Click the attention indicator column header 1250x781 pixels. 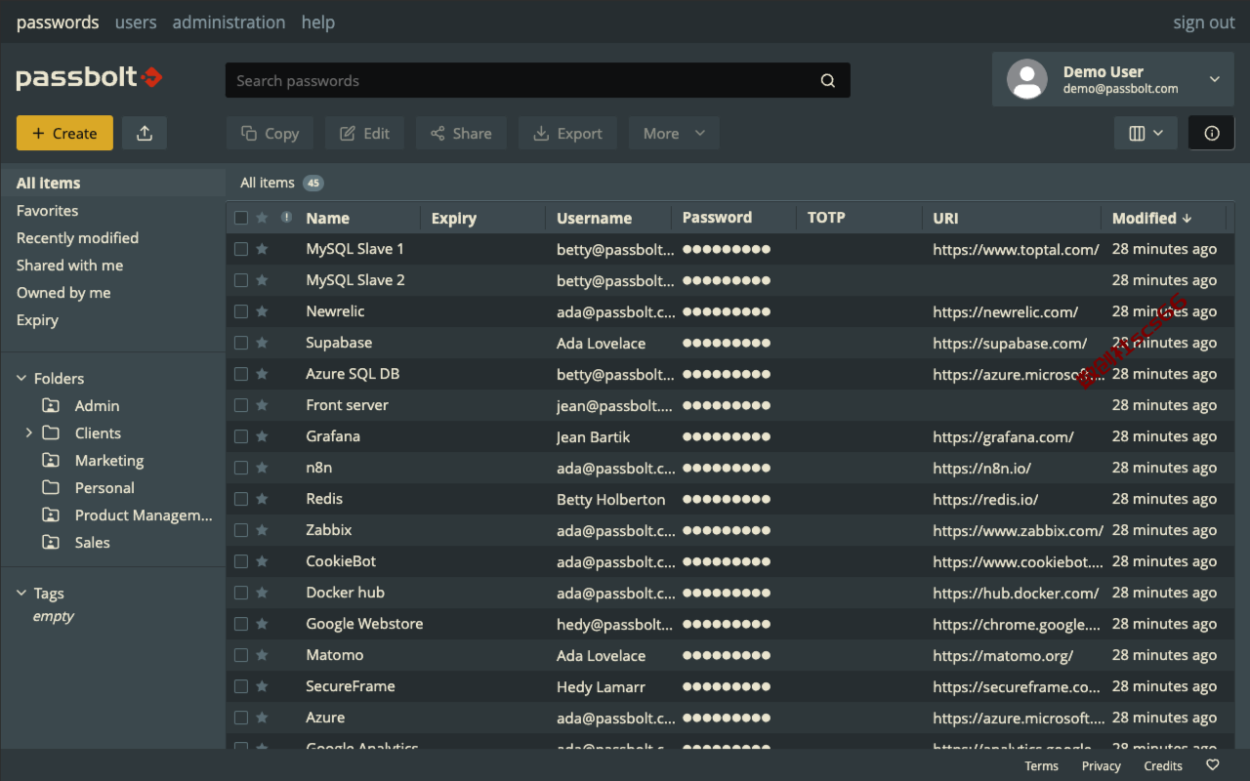(286, 218)
